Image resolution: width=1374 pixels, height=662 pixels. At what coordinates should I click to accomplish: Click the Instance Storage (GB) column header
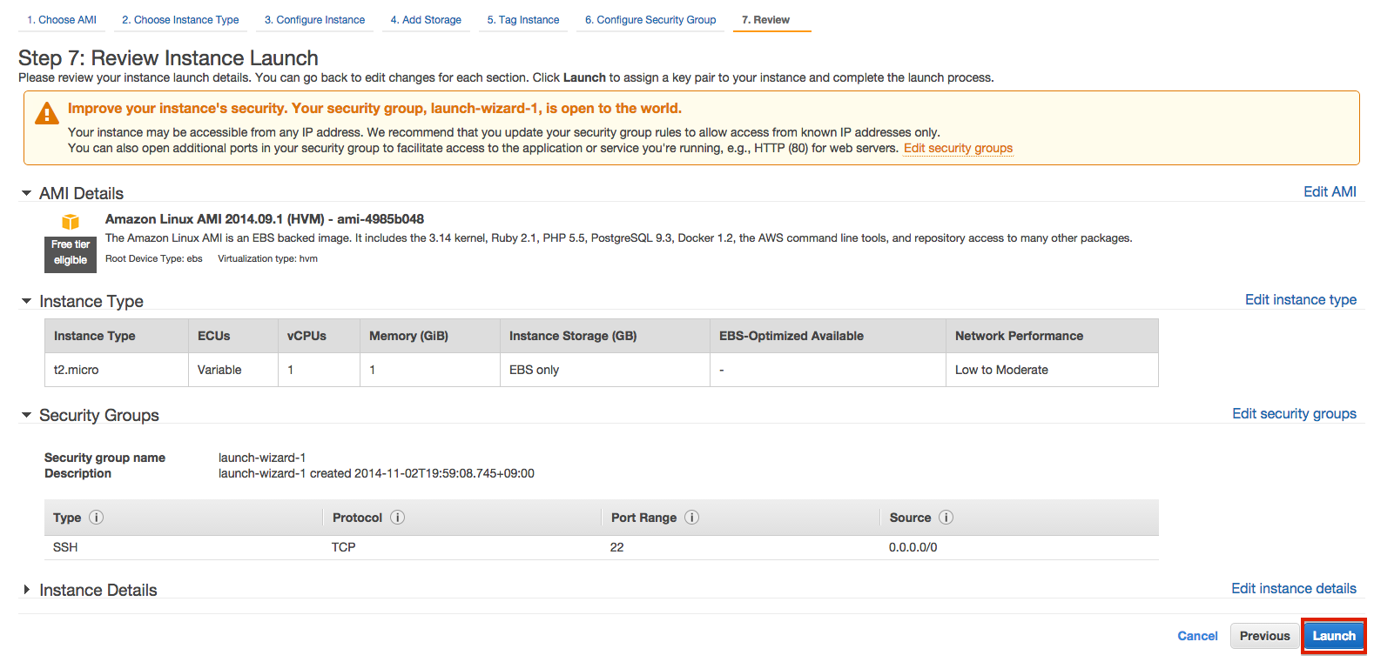[605, 336]
